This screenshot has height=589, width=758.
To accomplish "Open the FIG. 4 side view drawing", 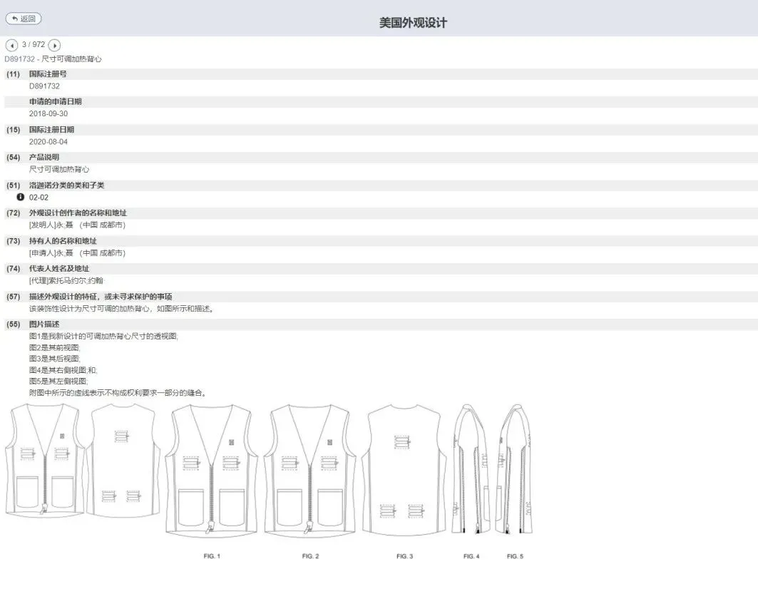I will [471, 469].
